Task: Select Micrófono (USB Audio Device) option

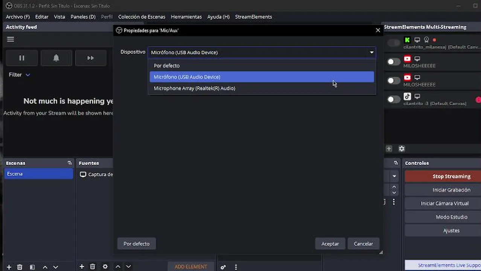Action: pos(262,77)
